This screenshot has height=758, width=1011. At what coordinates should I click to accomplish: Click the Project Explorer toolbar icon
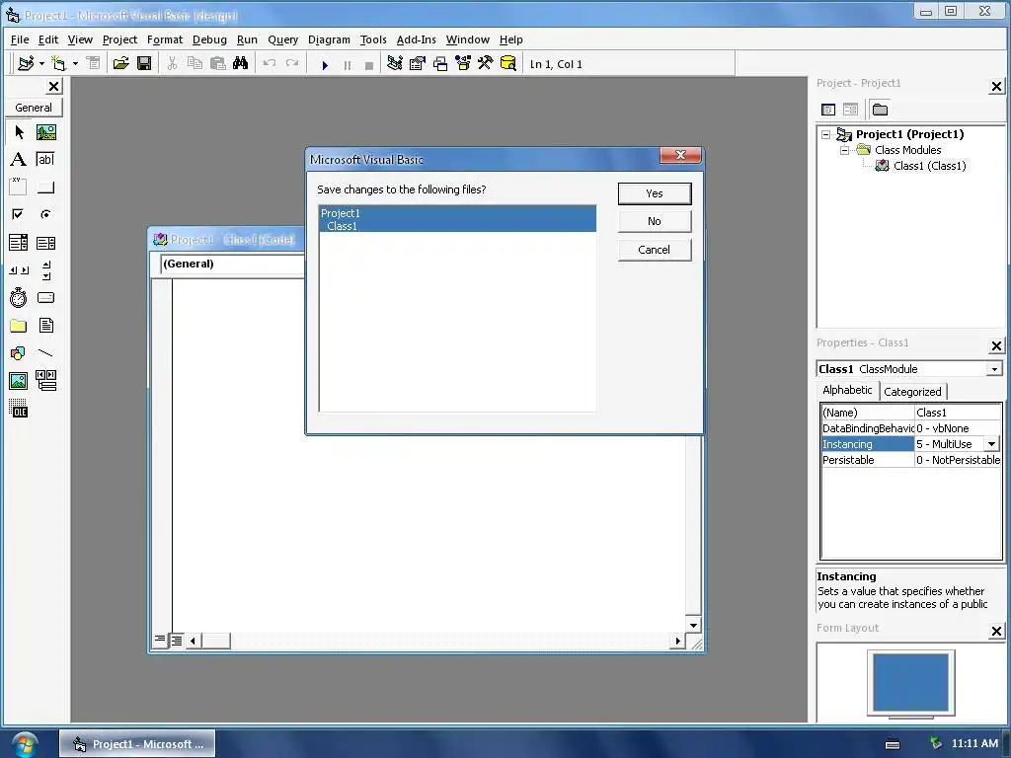(395, 63)
